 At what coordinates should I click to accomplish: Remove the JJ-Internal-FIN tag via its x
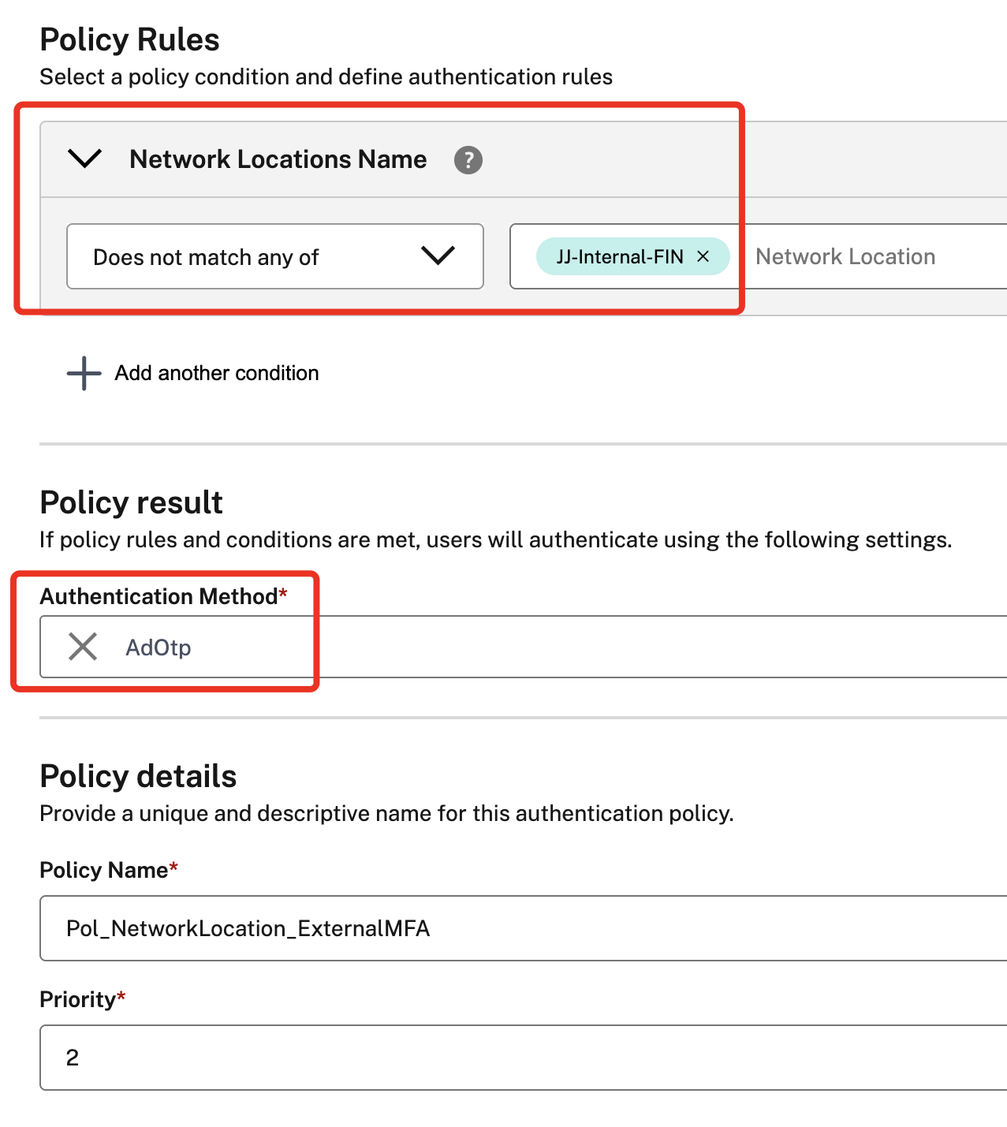703,256
